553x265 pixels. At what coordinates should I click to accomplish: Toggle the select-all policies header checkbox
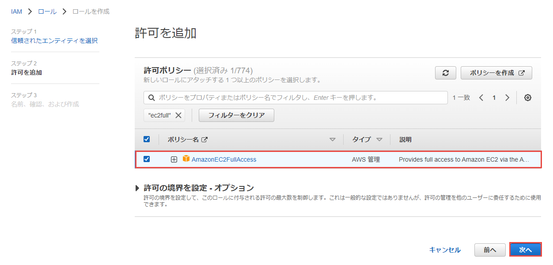[147, 139]
